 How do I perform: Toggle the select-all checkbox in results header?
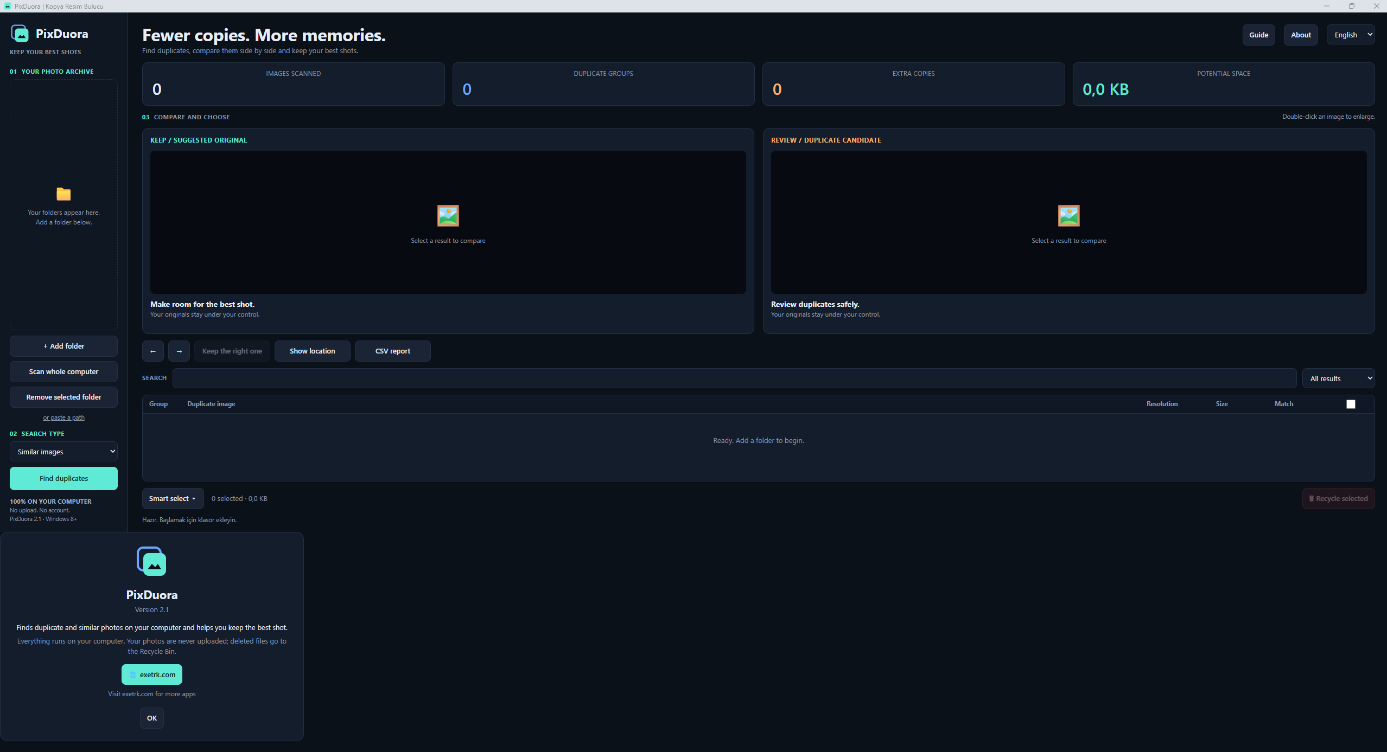(1351, 404)
